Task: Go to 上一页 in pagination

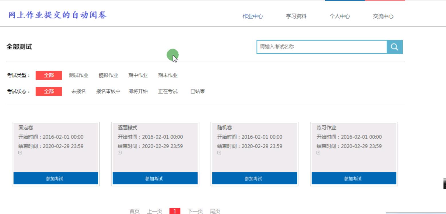Action: click(x=154, y=211)
